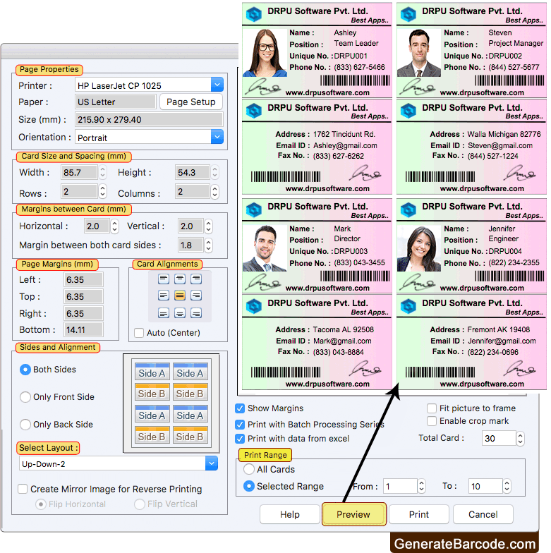Adjust the From range stepper
Viewport: 551px width, 553px height.
pos(422,486)
